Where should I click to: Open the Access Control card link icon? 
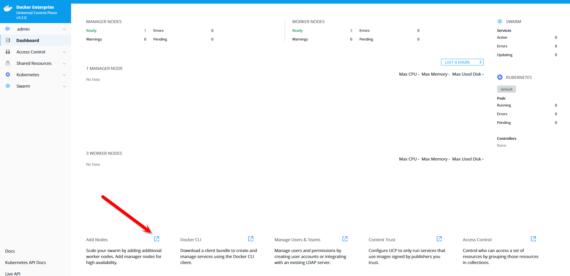[x=533, y=239]
